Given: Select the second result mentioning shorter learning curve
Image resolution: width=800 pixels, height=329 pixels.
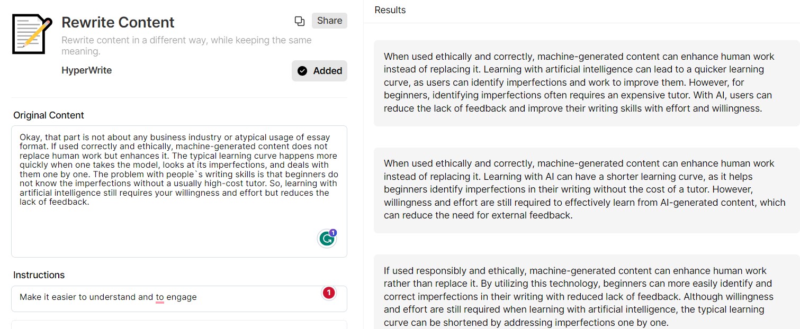Looking at the screenshot, I should (x=587, y=189).
